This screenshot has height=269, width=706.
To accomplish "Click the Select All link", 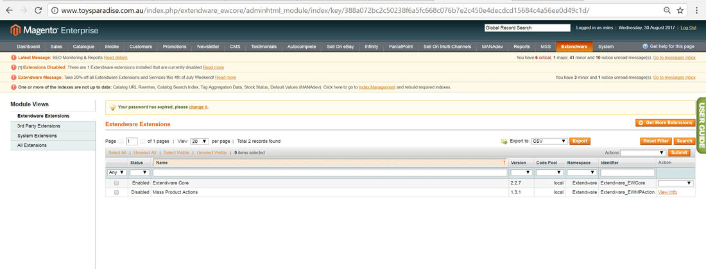I will click(117, 152).
